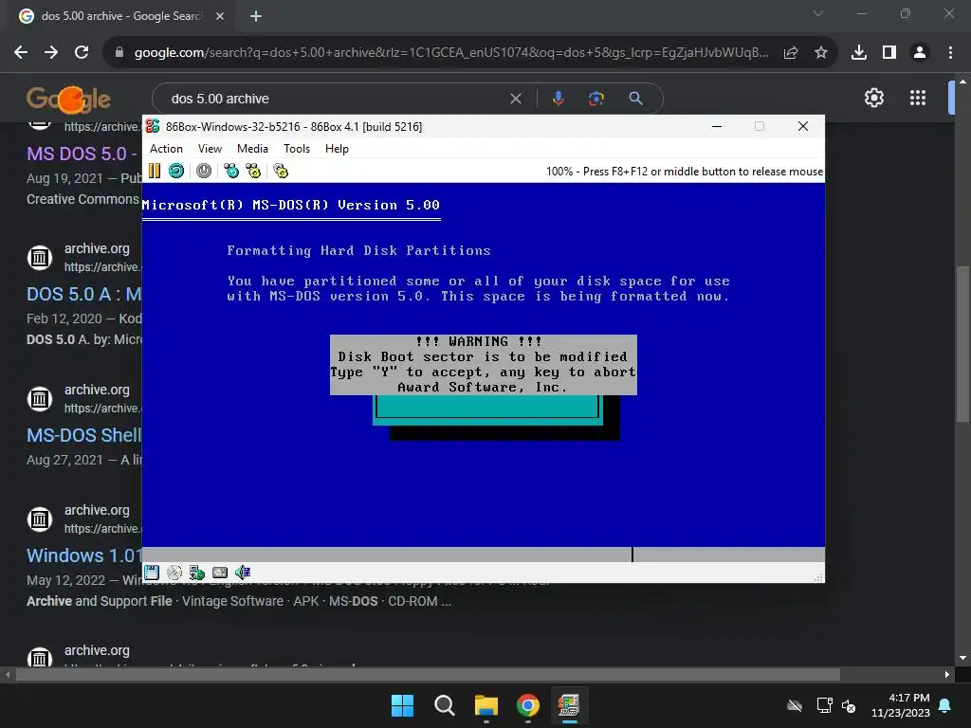The image size is (971, 728).
Task: Go back in Chrome
Action: coord(21,53)
